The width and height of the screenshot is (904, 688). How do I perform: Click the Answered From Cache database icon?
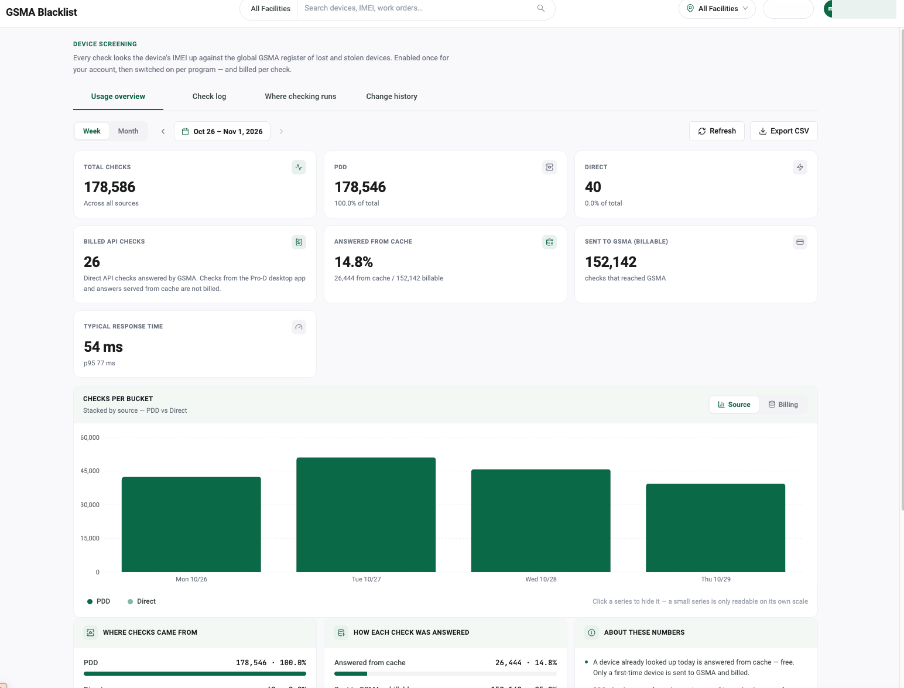[549, 242]
